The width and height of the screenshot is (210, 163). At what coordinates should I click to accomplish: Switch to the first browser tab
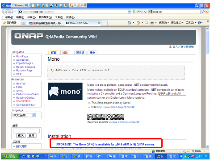pyautogui.click(x=46, y=23)
